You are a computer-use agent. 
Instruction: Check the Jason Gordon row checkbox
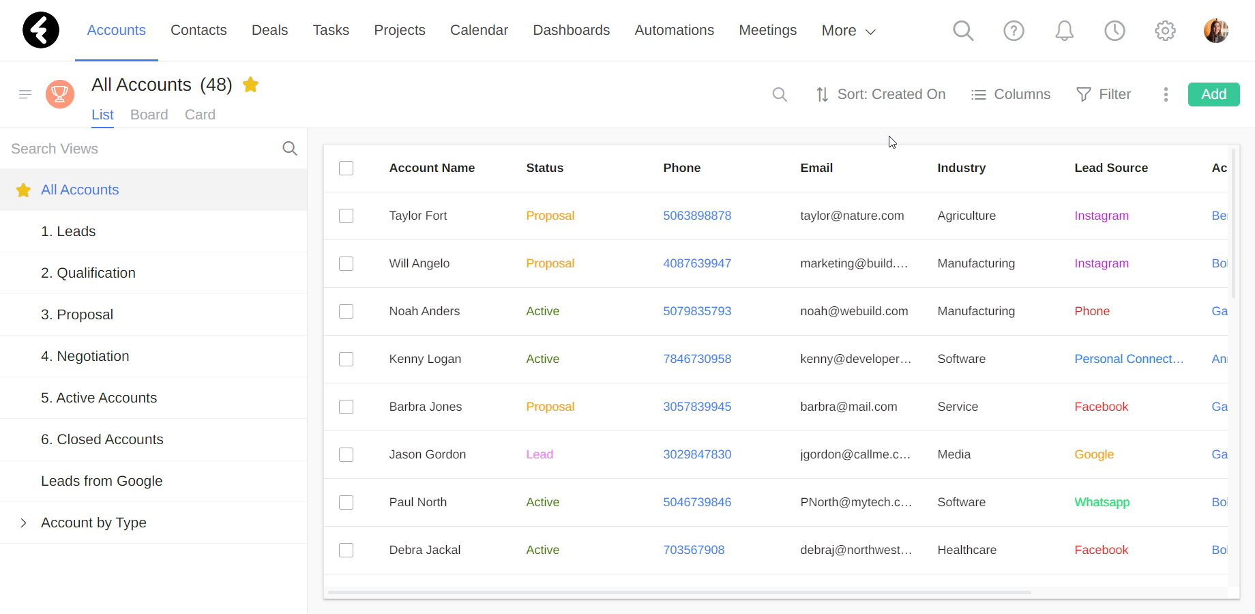[x=346, y=454]
